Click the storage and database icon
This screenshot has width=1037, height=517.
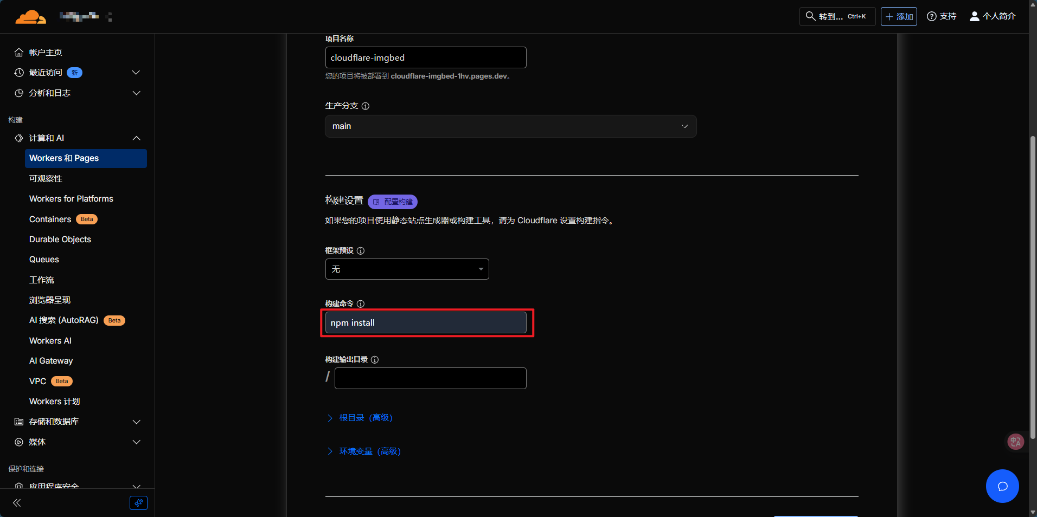(19, 422)
